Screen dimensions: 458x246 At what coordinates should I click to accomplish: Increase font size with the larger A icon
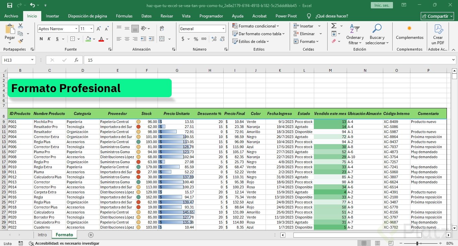point(99,29)
